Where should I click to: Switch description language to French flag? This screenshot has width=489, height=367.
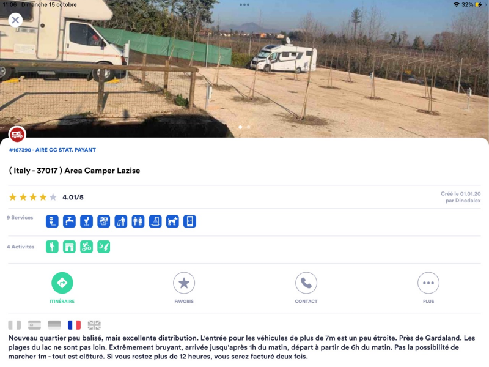click(x=74, y=325)
